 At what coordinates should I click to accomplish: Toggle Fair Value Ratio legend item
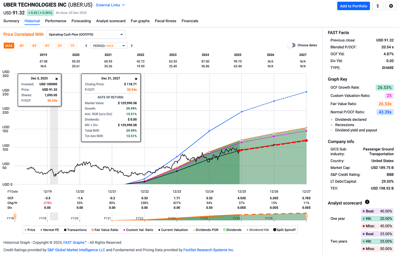click(x=105, y=230)
